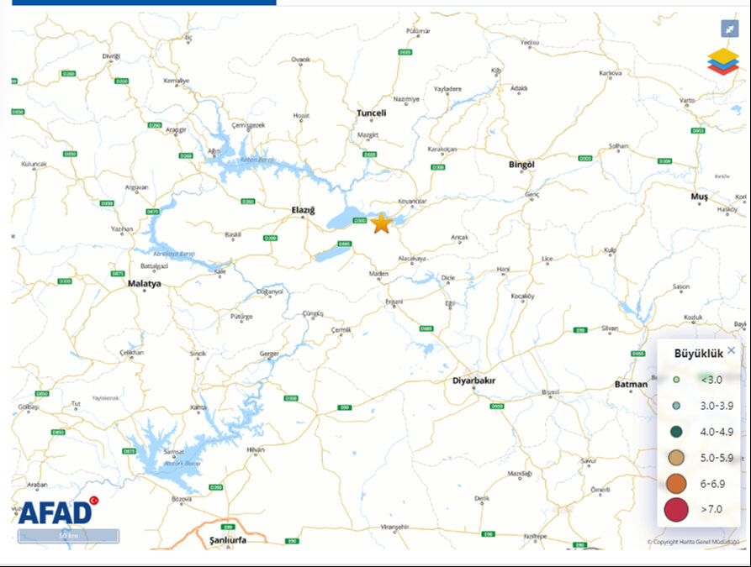Click the red >7.0 magnitude circle

[x=676, y=510]
